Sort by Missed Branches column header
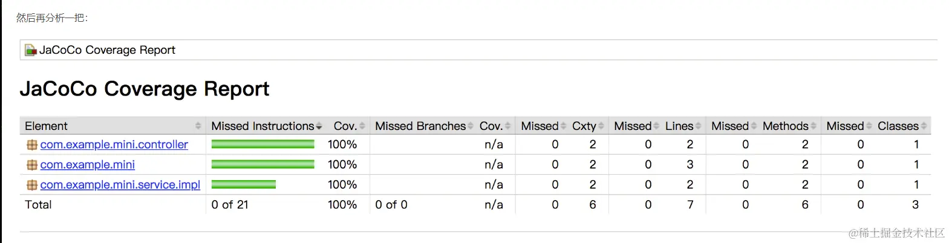This screenshot has width=949, height=243. click(420, 126)
